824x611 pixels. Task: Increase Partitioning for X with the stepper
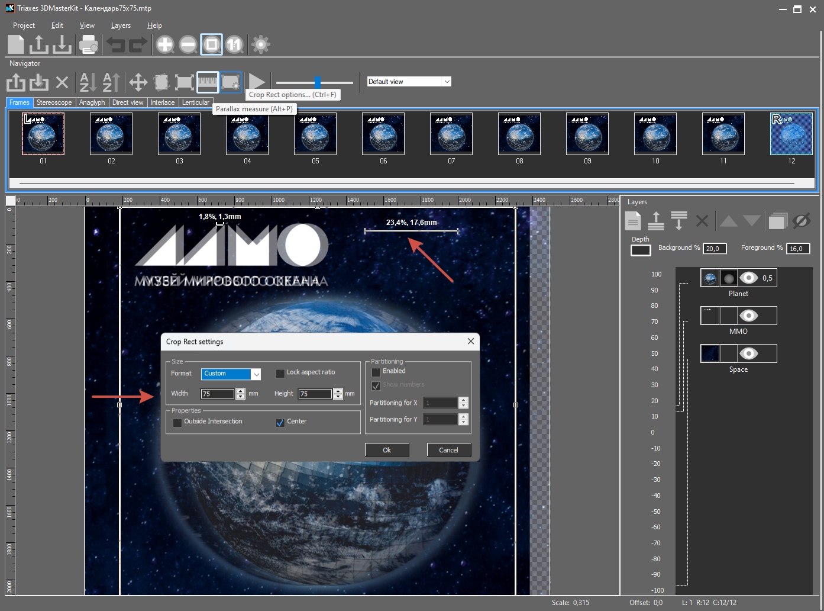pyautogui.click(x=463, y=400)
